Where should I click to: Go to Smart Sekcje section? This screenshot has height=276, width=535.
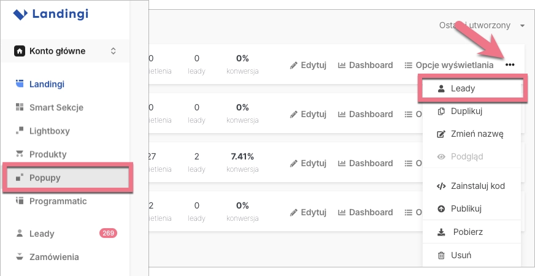tap(56, 107)
